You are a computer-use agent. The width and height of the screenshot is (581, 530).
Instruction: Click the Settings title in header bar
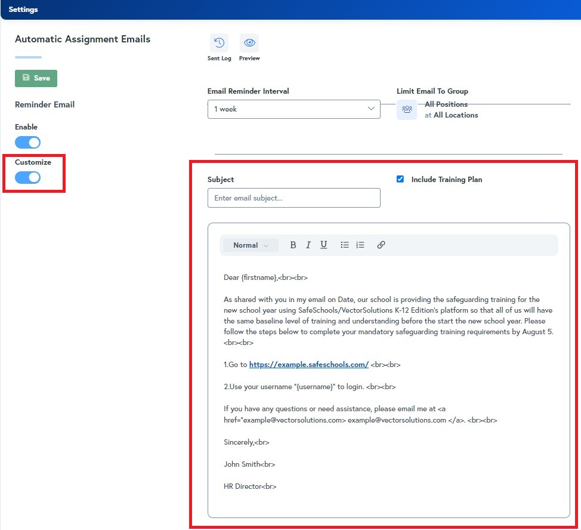click(x=23, y=10)
